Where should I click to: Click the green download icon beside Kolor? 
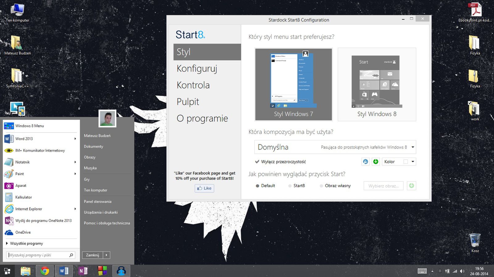[x=376, y=162]
